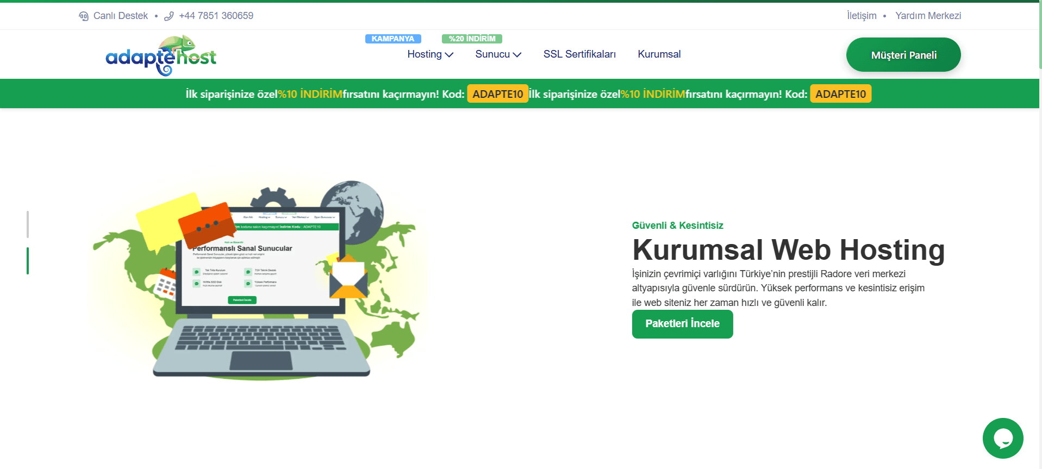The height and width of the screenshot is (469, 1042).
Task: Click the Canlı Destek headset icon
Action: click(84, 16)
